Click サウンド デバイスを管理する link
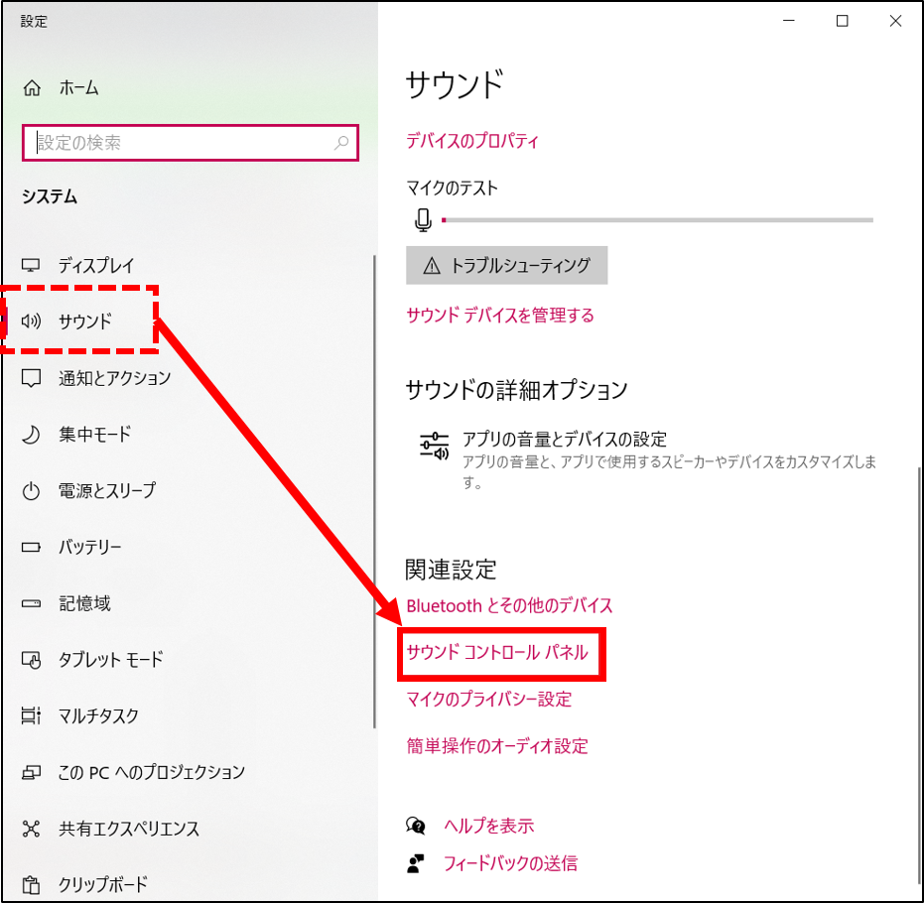 coord(500,316)
